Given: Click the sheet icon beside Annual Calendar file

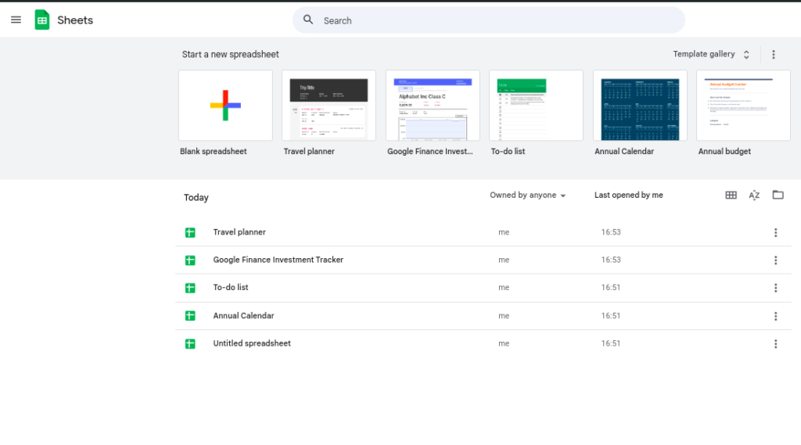Looking at the screenshot, I should tap(190, 316).
